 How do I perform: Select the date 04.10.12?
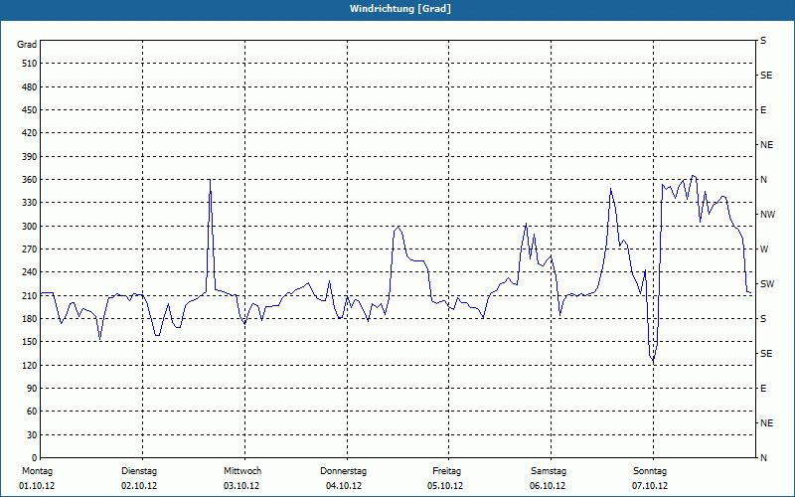pyautogui.click(x=344, y=486)
